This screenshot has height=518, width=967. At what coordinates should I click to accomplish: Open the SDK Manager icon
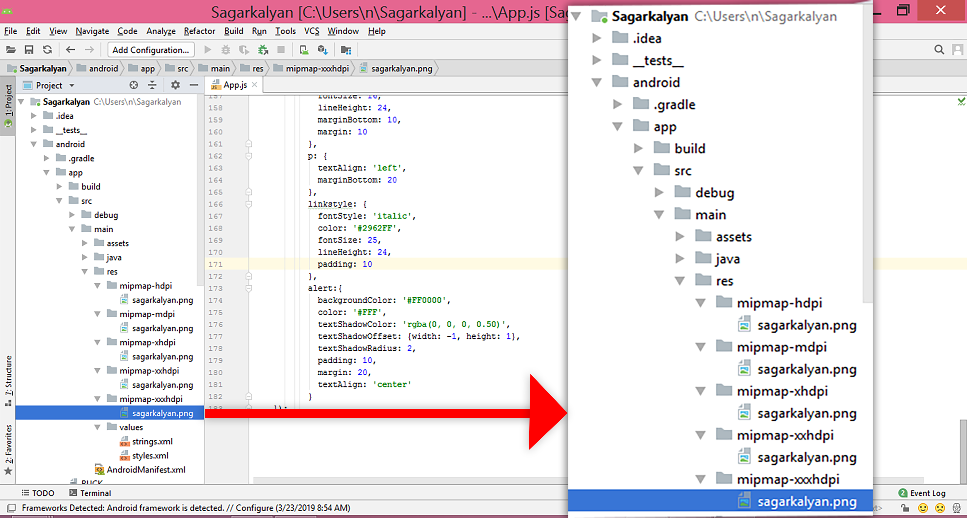(323, 50)
